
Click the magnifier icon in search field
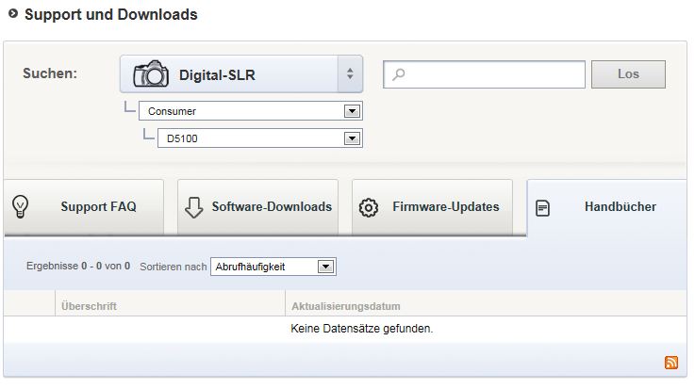pyautogui.click(x=399, y=74)
